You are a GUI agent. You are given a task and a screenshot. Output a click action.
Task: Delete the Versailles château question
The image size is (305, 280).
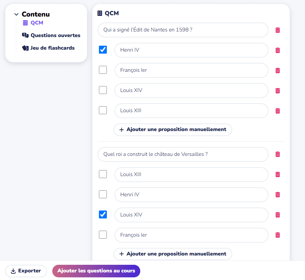click(278, 154)
